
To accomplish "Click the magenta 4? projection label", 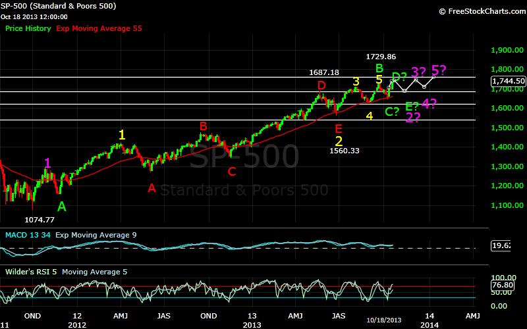I will (x=430, y=104).
